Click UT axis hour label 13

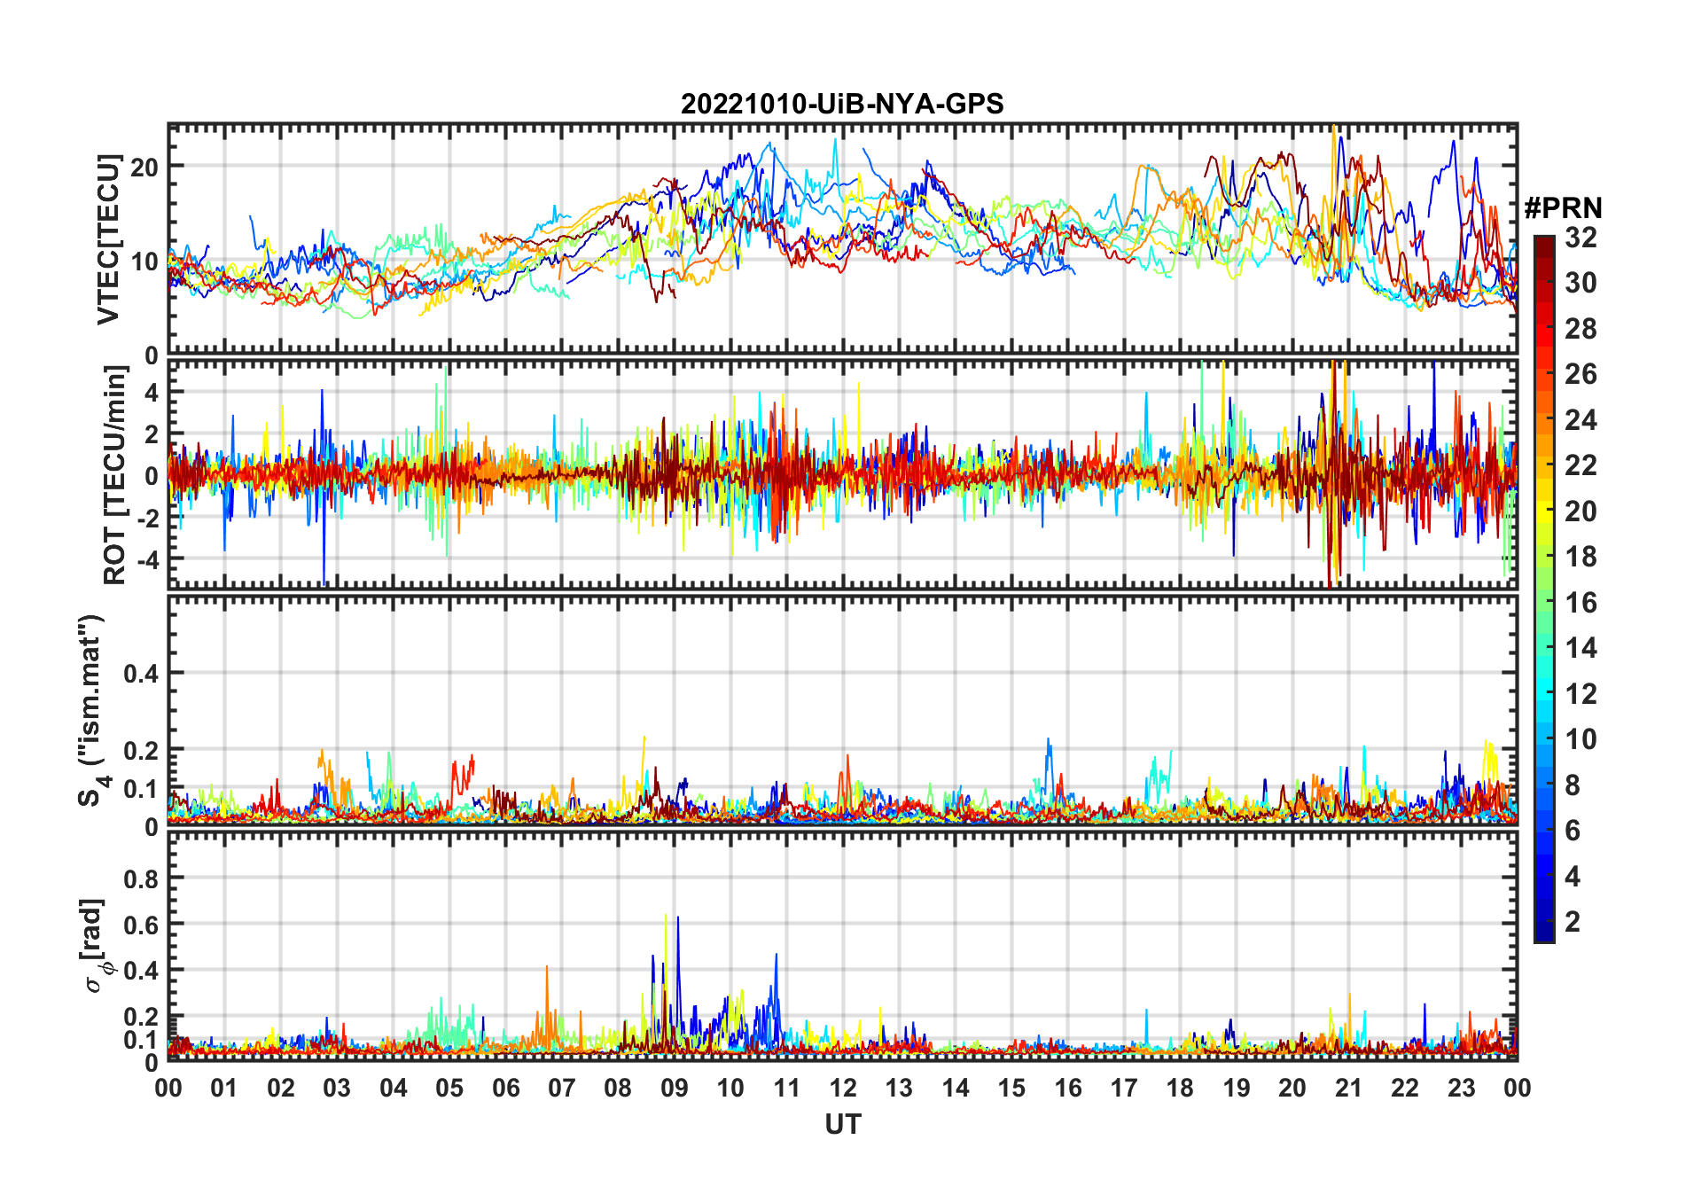899,1088
